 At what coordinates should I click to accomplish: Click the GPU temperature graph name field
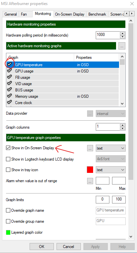110,210
